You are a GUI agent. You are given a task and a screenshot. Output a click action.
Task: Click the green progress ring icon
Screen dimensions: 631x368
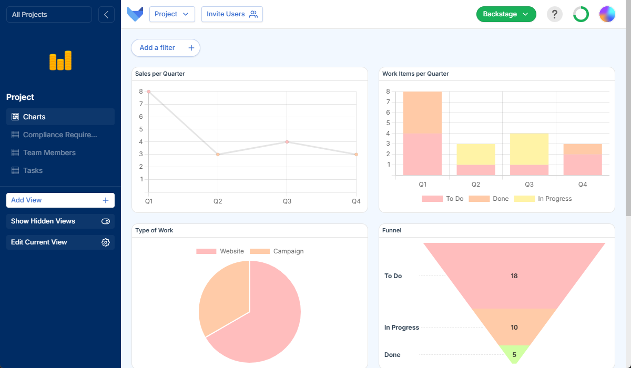point(581,14)
